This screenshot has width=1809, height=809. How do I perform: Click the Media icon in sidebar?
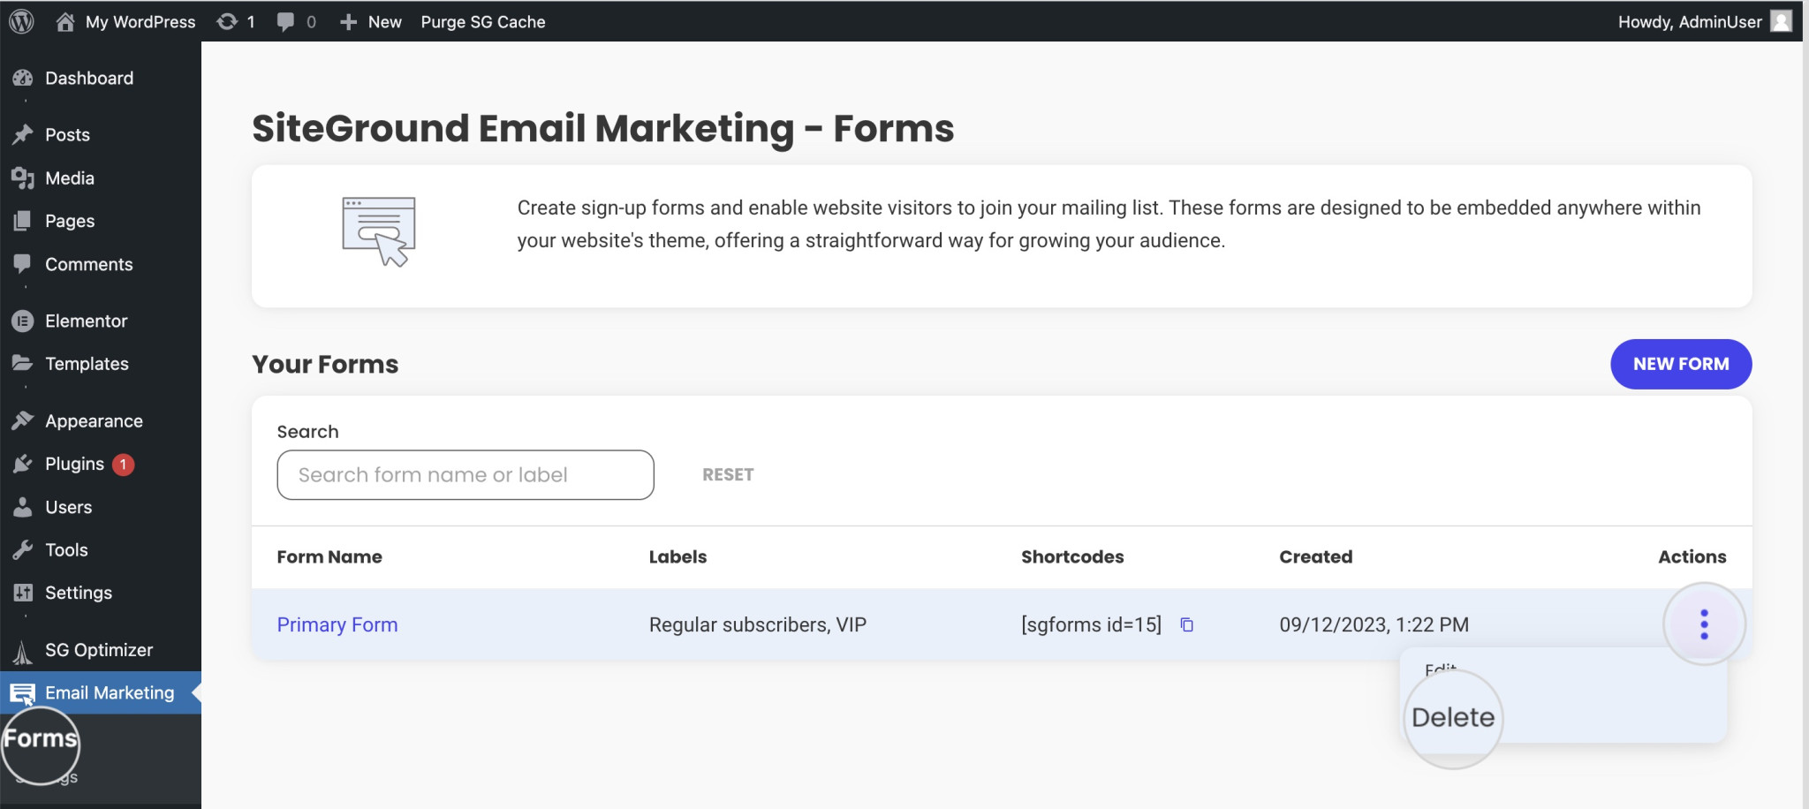(x=23, y=178)
